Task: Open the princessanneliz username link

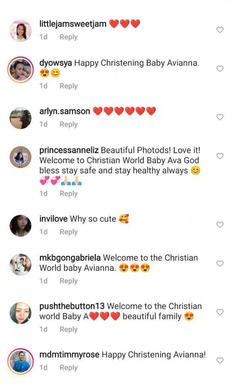Action: [x=69, y=150]
